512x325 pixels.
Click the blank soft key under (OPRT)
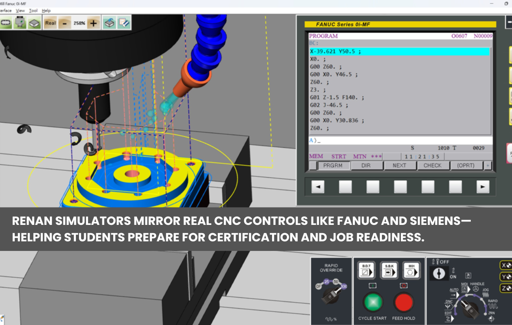click(455, 187)
